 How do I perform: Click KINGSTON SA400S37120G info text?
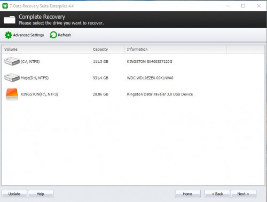pos(150,62)
